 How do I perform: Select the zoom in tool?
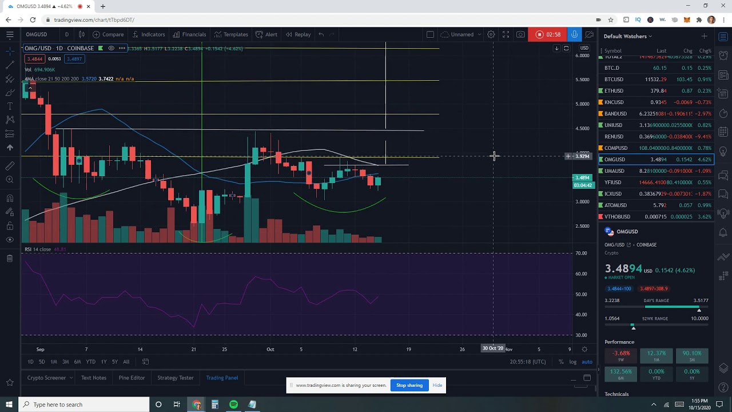click(x=10, y=180)
